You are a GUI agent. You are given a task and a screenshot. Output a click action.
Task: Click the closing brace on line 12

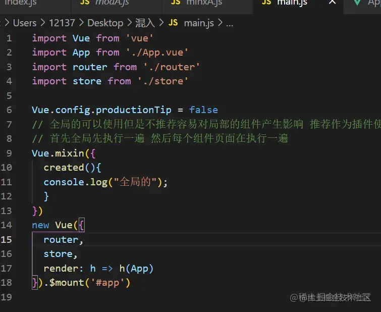pos(46,196)
